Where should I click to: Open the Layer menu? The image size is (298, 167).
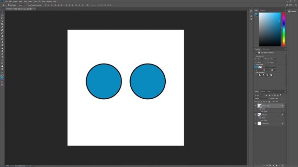click(20, 1)
